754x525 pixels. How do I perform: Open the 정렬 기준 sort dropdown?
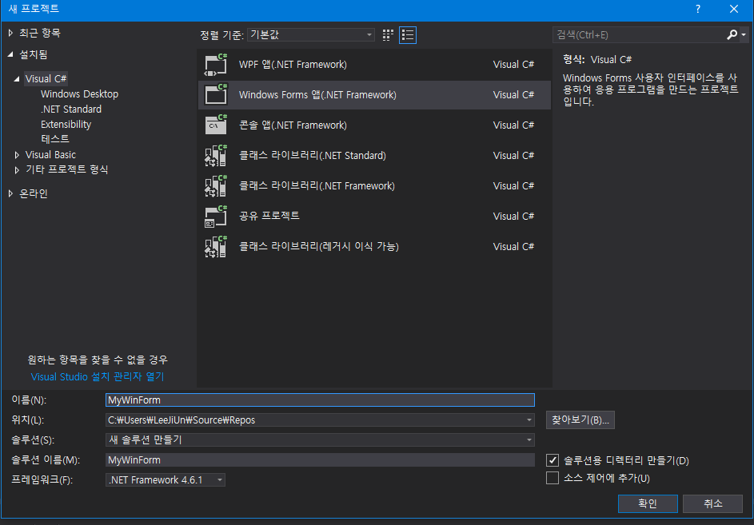point(311,34)
